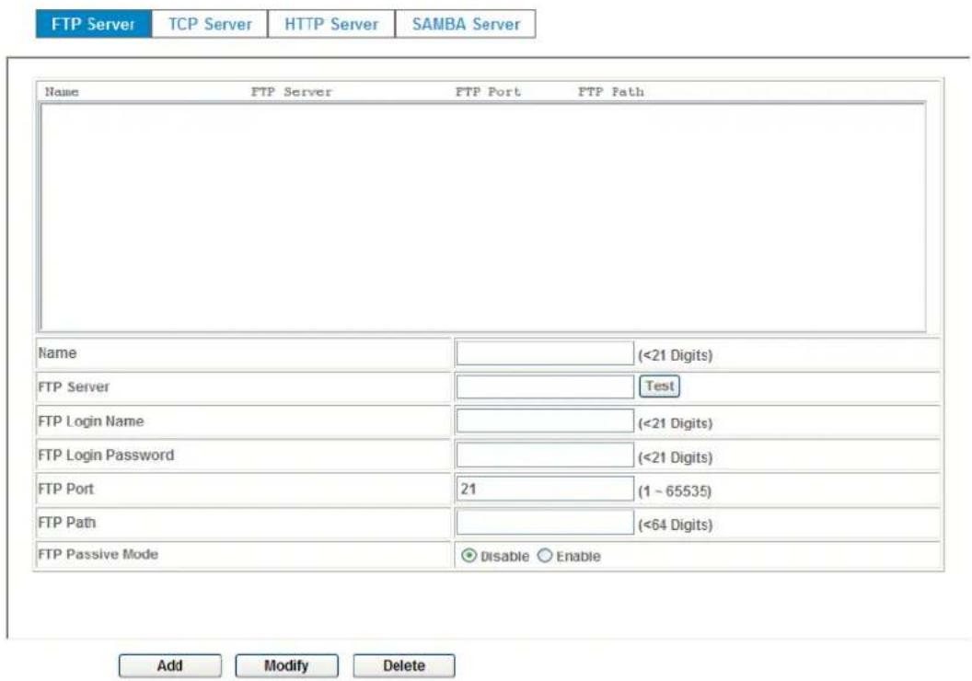
Task: Click the FTP Login Name label
Action: click(90, 421)
